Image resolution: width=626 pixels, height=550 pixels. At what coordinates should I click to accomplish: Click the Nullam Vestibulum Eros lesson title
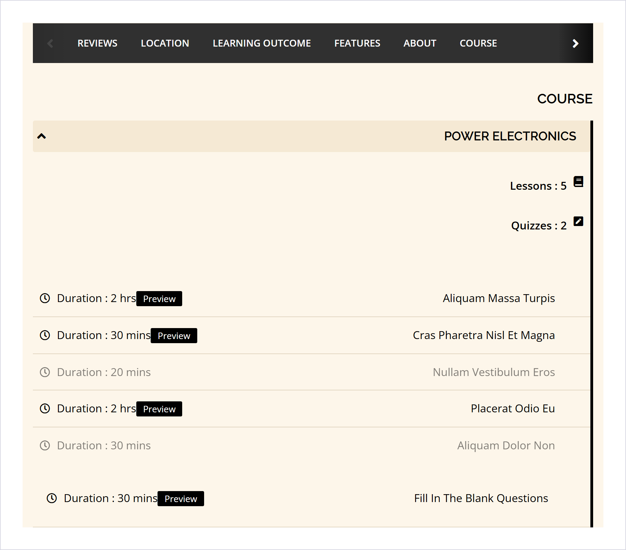(493, 372)
